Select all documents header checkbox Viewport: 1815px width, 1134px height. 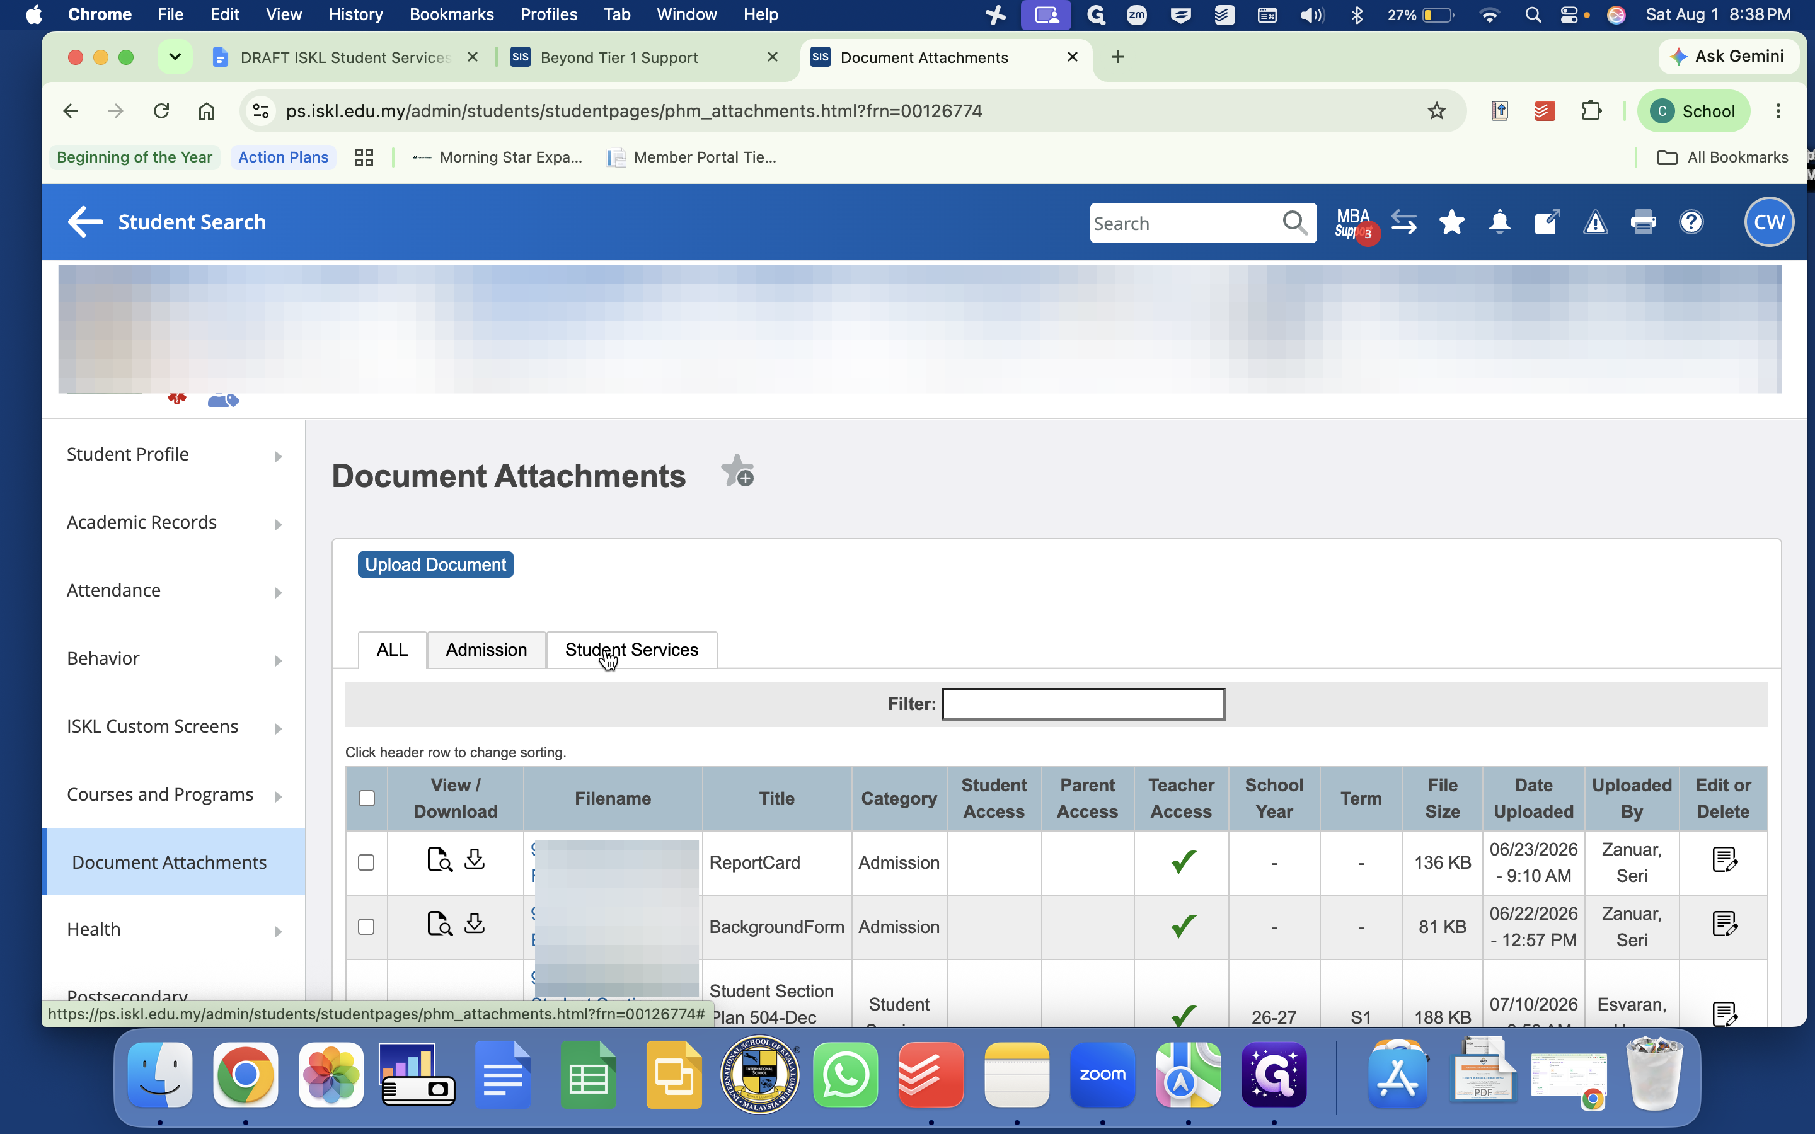pos(367,798)
